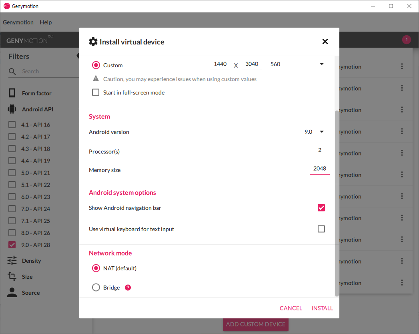This screenshot has width=419, height=334.
Task: Open the Genymotion menu
Action: [18, 22]
